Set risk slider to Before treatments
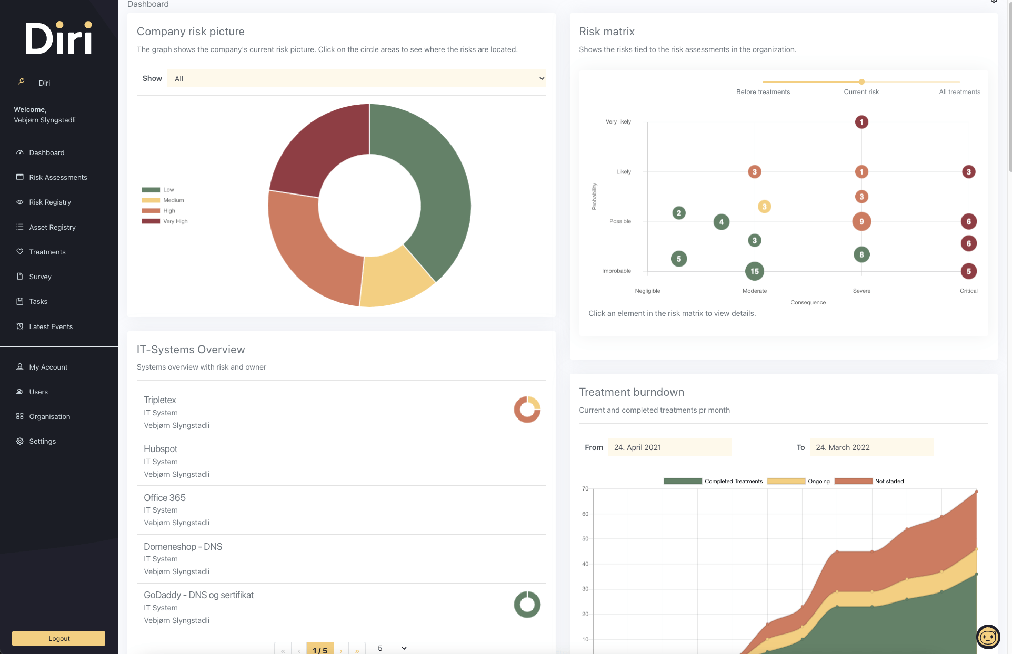 763,83
